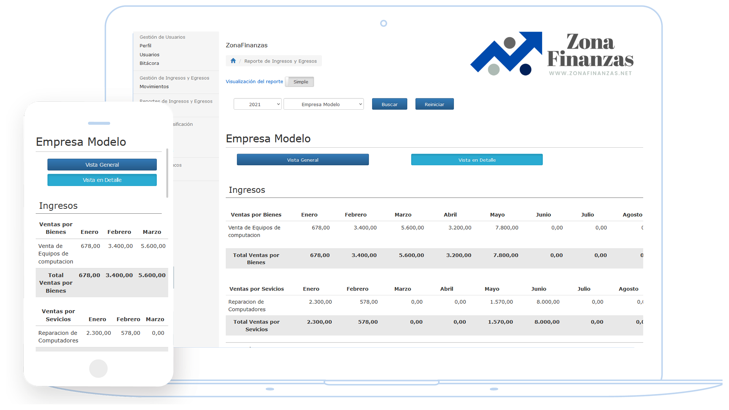Tap Vista en Detalle on the phone

coord(102,180)
